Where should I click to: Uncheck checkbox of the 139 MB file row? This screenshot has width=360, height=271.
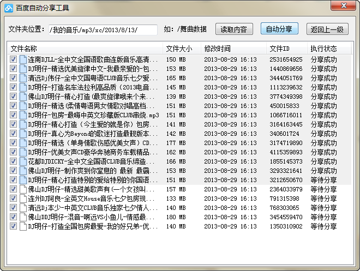(13, 97)
